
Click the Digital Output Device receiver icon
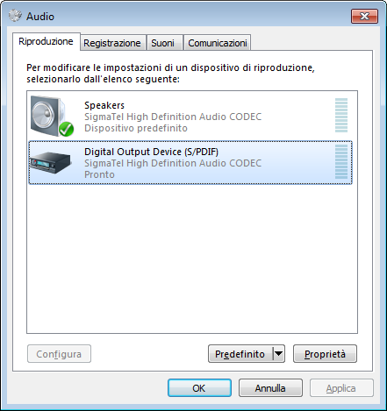[50, 162]
